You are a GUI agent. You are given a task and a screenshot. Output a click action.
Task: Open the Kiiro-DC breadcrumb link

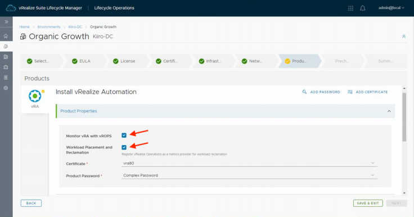[x=75, y=27]
